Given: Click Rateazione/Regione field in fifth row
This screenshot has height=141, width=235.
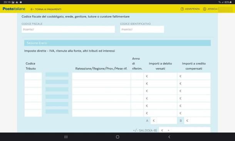Looking at the screenshot, I should 101,106.
